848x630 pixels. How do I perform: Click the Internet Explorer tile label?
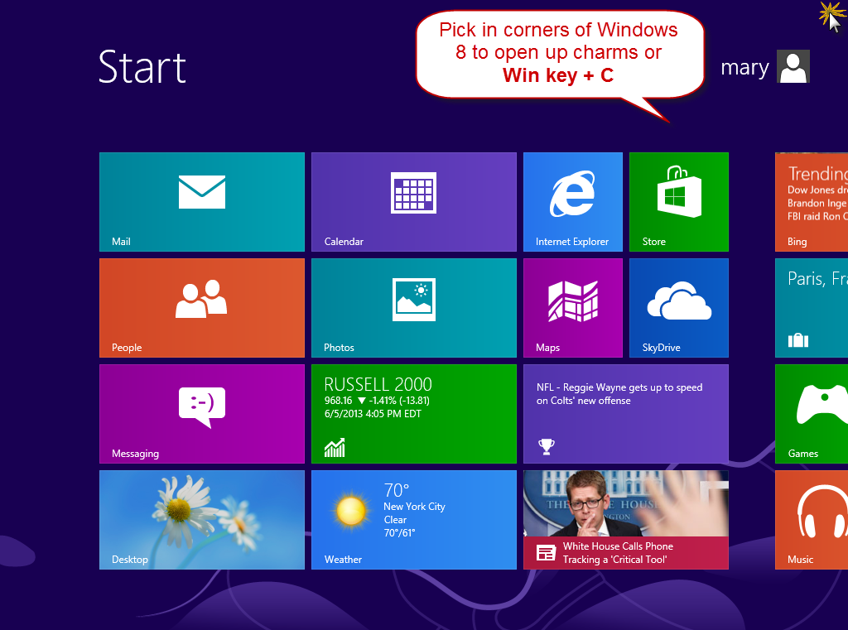coord(571,242)
